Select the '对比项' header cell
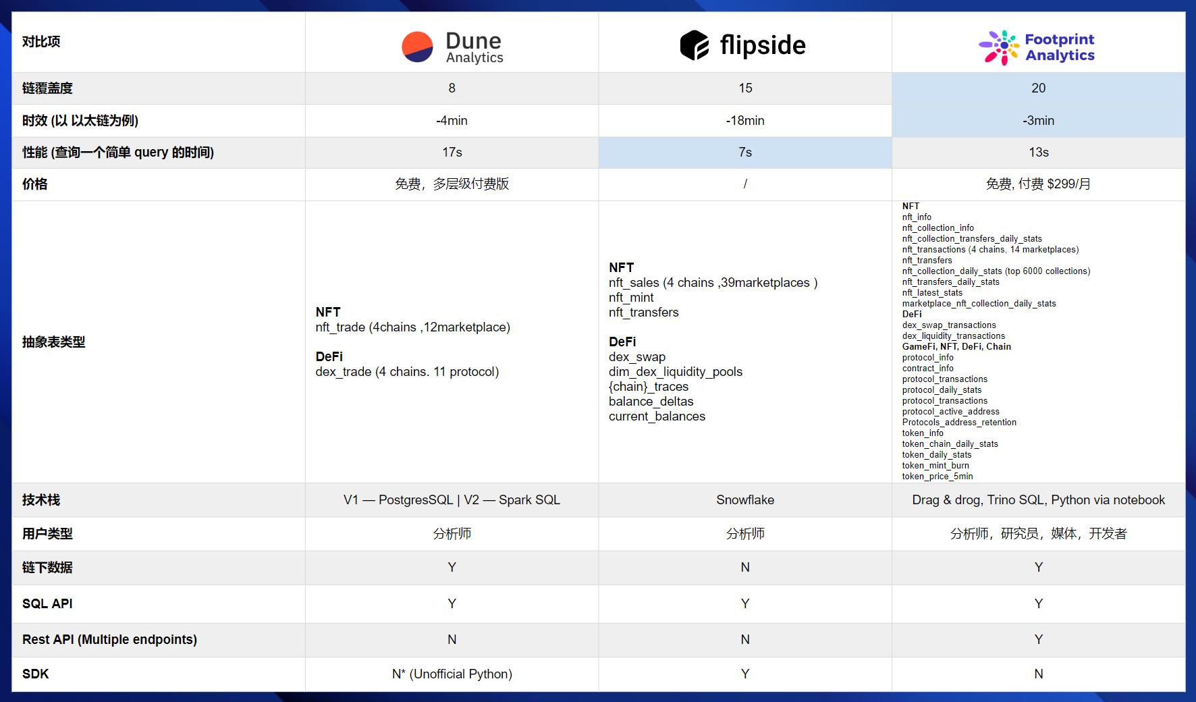 click(41, 42)
